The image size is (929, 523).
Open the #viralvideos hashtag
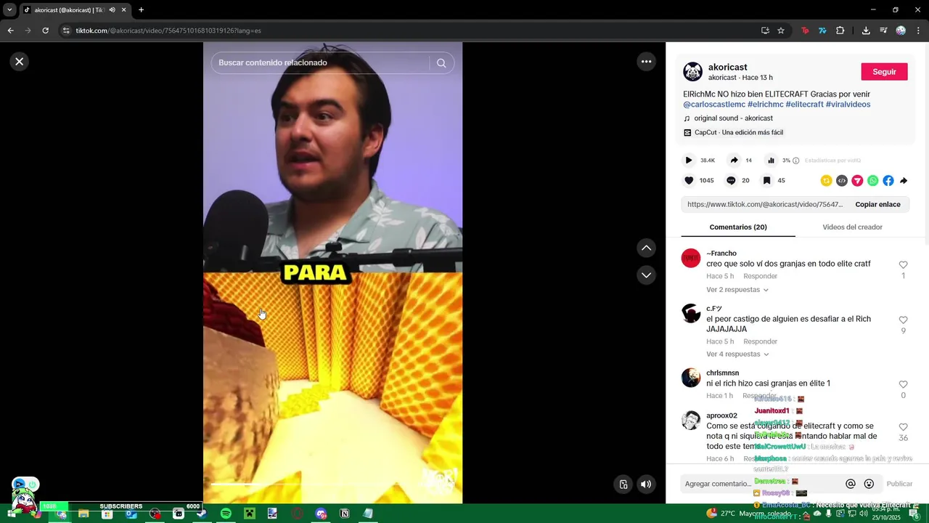[x=848, y=105]
